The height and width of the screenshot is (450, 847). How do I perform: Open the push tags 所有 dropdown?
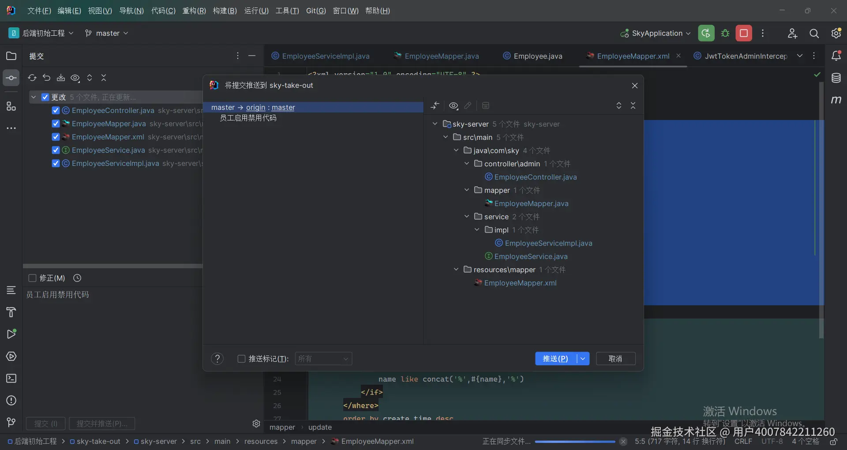coord(323,359)
